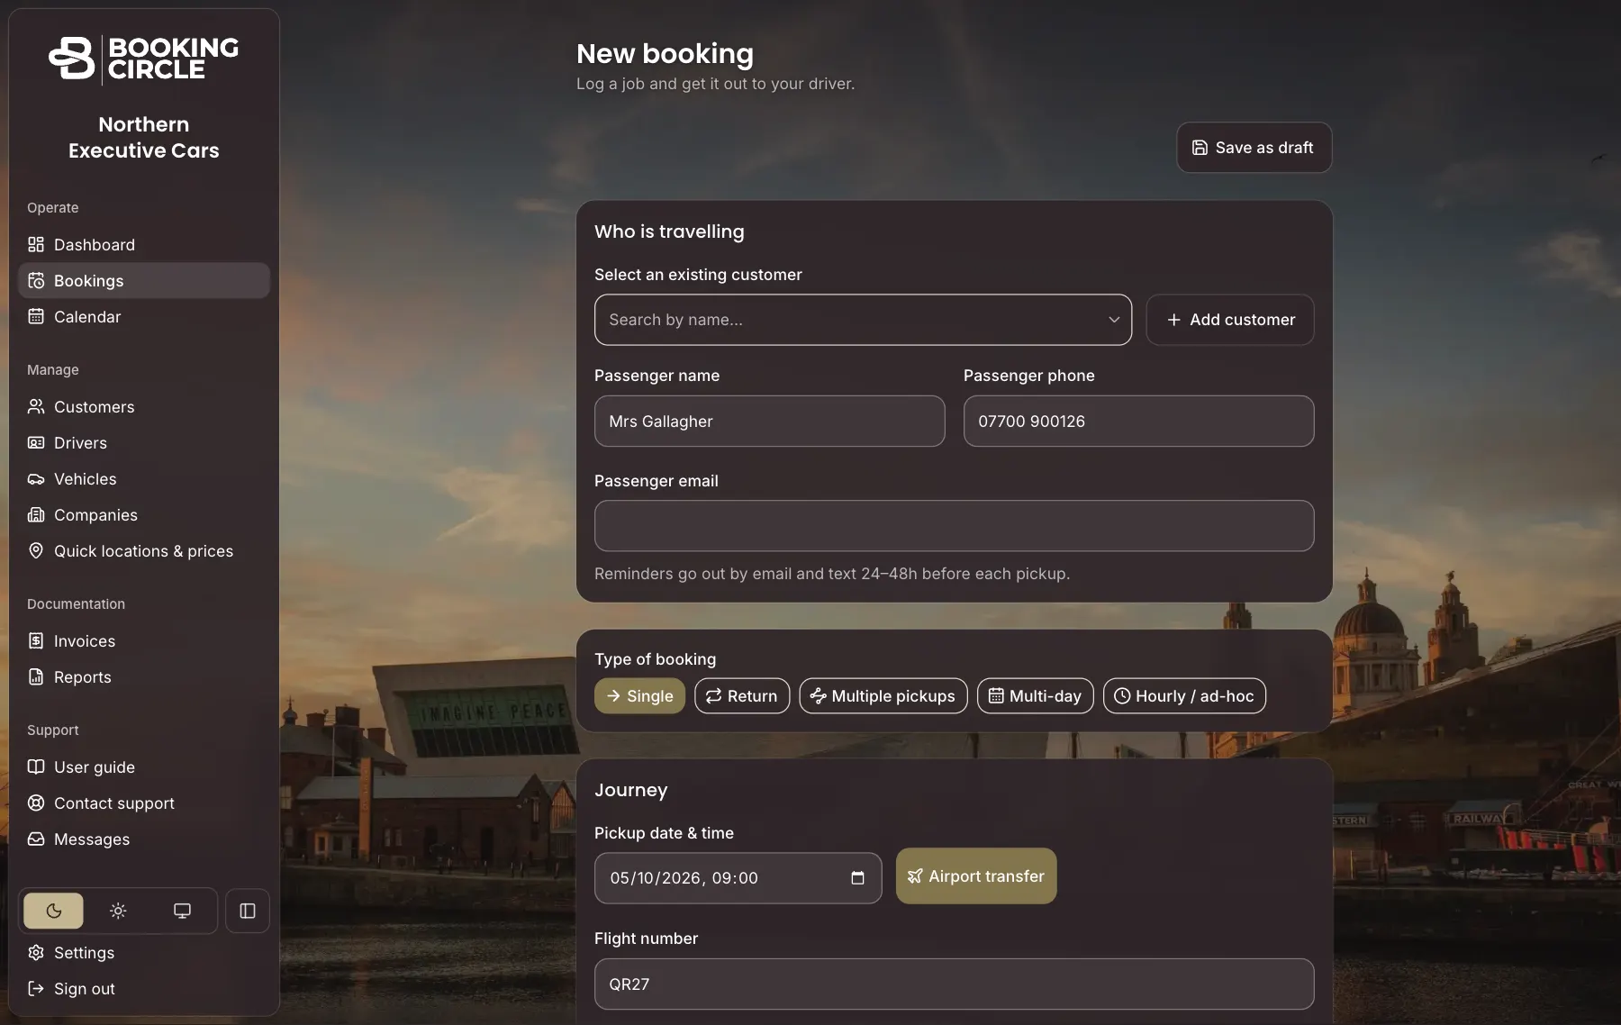The width and height of the screenshot is (1621, 1025).
Task: Click the Reports file icon
Action: (36, 677)
